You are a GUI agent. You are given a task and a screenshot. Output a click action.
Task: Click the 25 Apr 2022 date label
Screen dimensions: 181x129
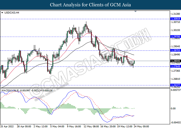(7, 126)
